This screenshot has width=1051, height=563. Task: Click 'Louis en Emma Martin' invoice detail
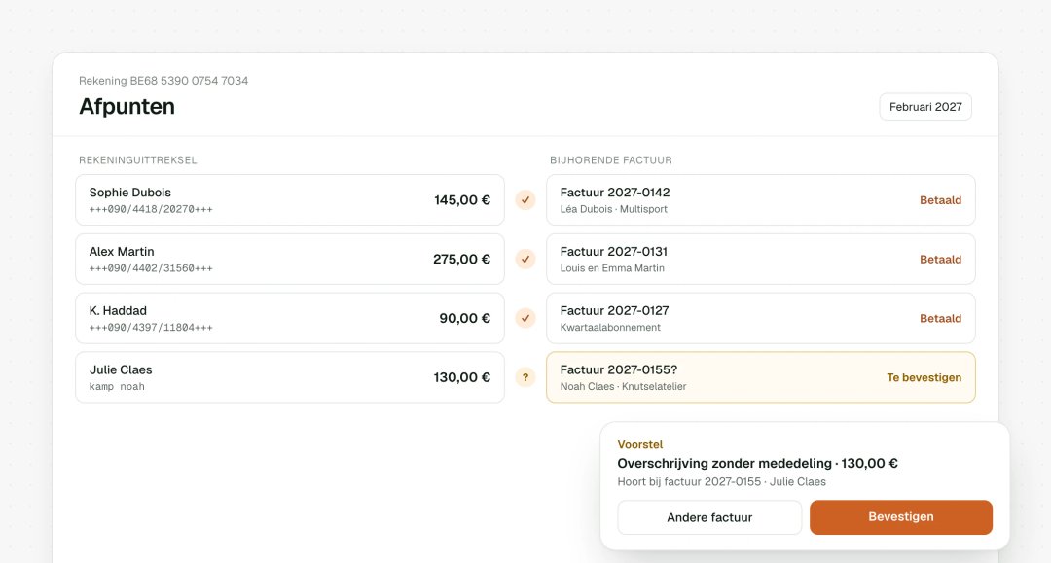pyautogui.click(x=612, y=268)
